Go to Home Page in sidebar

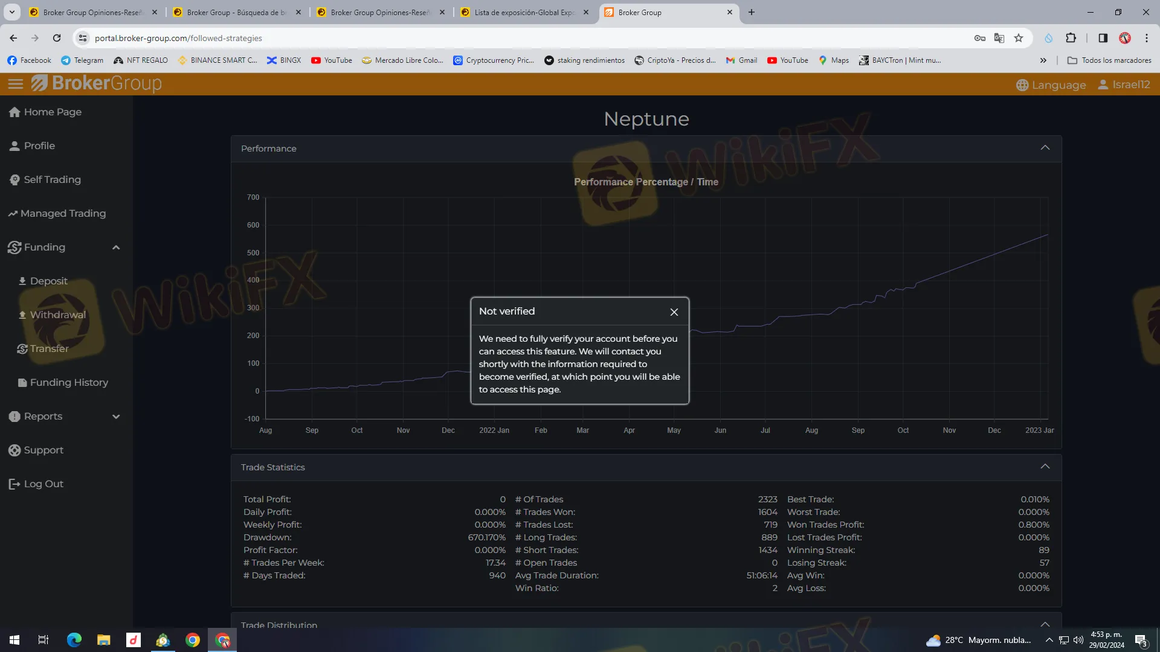[x=46, y=112]
